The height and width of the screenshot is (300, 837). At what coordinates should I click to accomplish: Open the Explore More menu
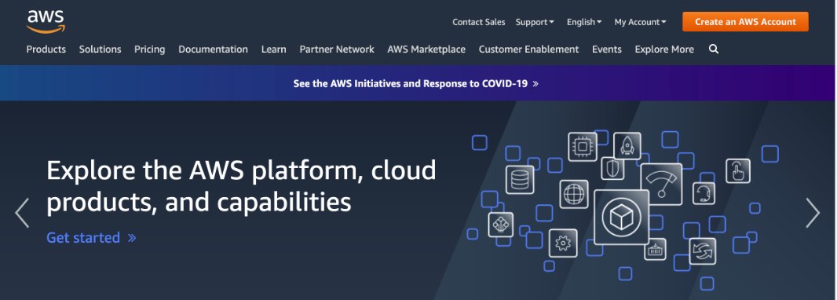click(664, 49)
